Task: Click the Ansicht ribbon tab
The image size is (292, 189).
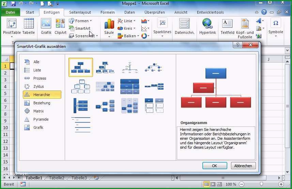Action: pyautogui.click(x=181, y=12)
